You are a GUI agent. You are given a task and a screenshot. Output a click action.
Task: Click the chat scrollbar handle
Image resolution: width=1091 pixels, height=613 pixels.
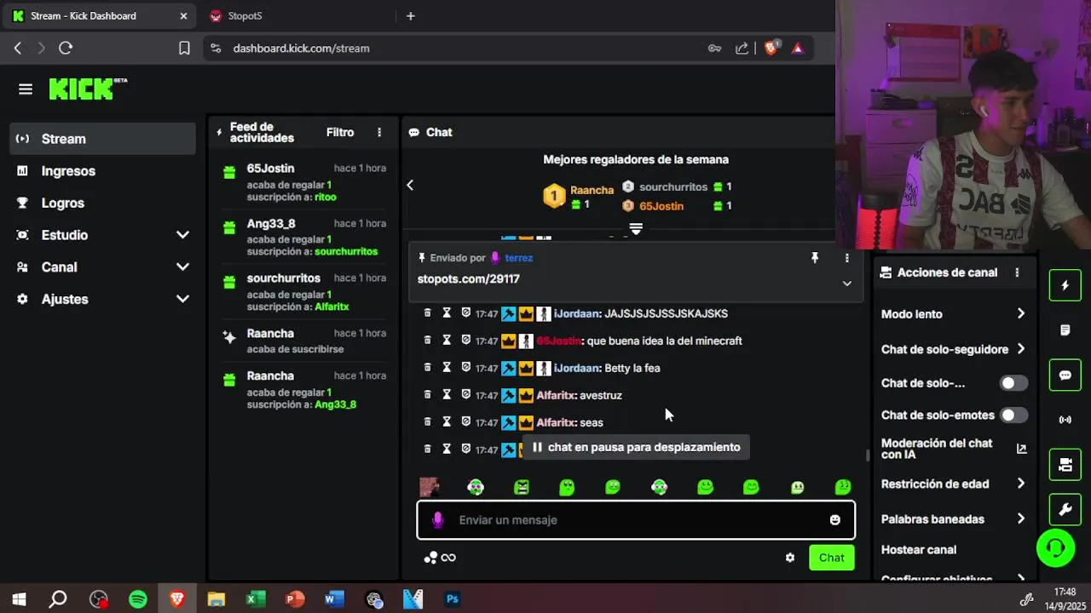tap(868, 455)
